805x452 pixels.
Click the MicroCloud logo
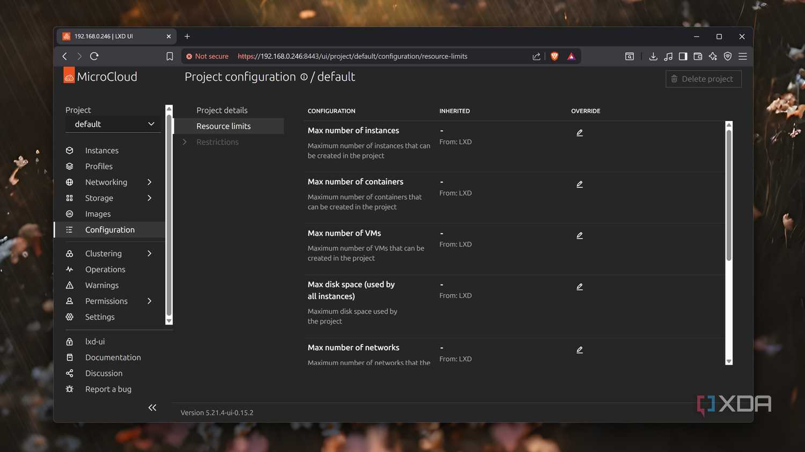100,76
